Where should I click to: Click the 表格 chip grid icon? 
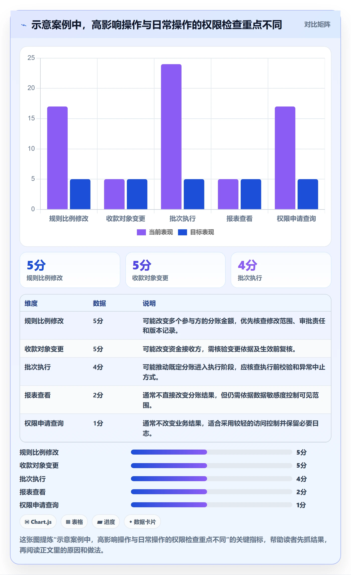click(x=68, y=522)
